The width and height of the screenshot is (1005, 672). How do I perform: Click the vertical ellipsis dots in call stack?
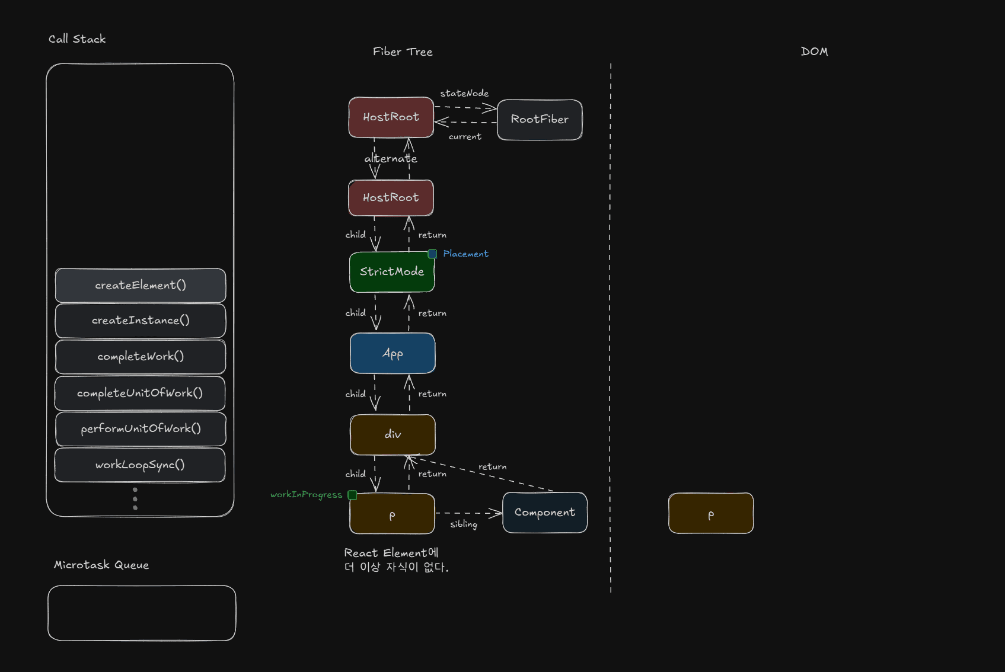coord(135,499)
